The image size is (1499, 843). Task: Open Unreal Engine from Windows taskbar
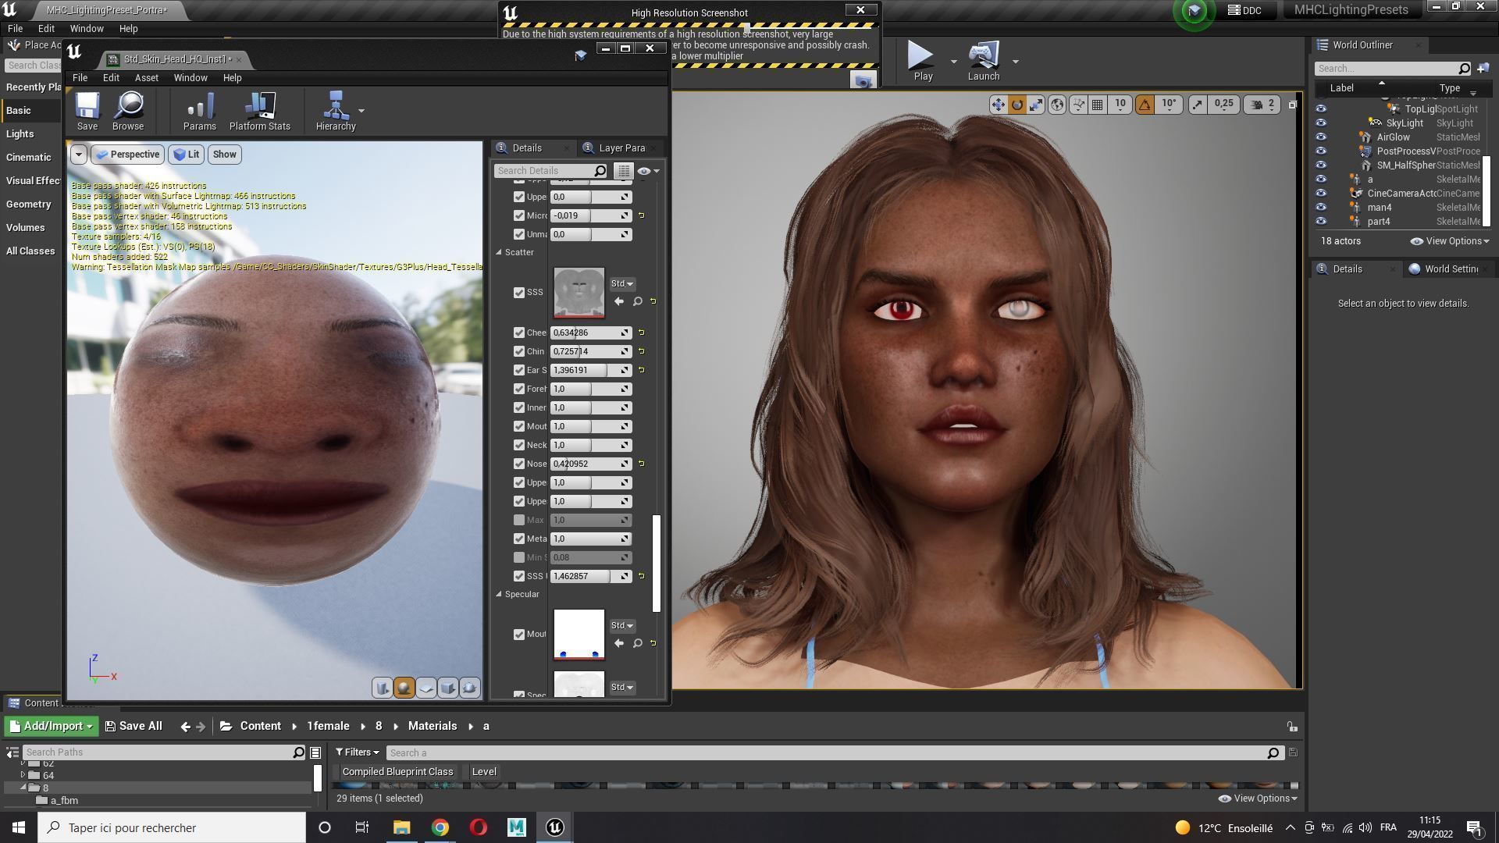click(x=554, y=827)
